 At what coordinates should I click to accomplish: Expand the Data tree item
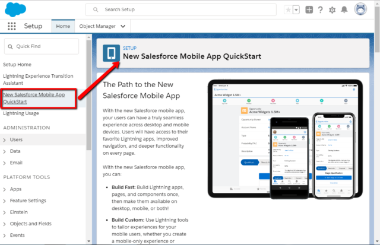pos(5,151)
